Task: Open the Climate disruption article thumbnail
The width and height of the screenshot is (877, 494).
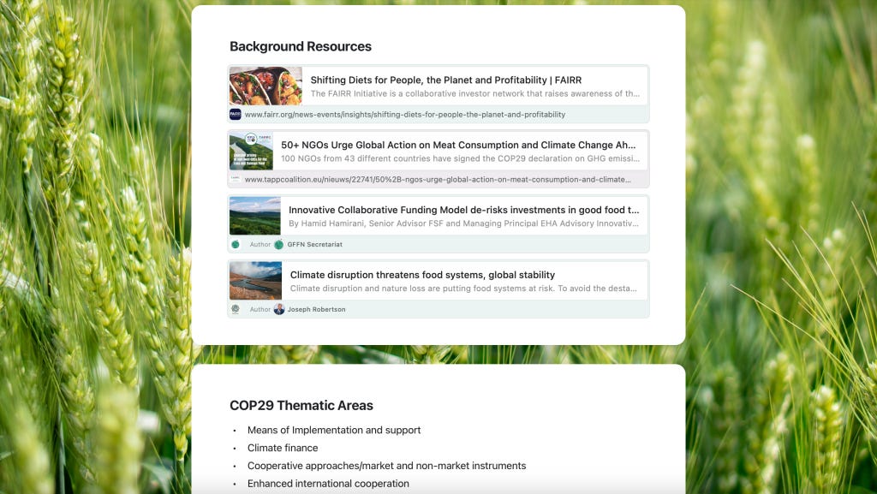Action: pyautogui.click(x=255, y=281)
